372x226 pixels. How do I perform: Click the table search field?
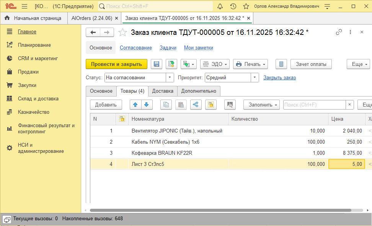tap(314, 105)
